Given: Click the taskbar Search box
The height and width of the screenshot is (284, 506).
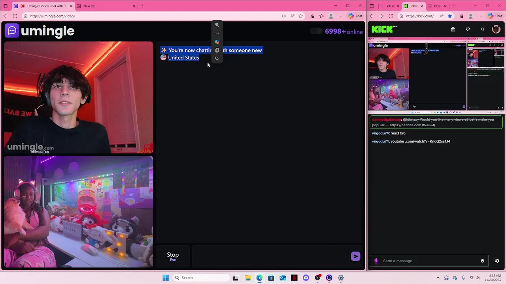Looking at the screenshot, I should [x=200, y=278].
